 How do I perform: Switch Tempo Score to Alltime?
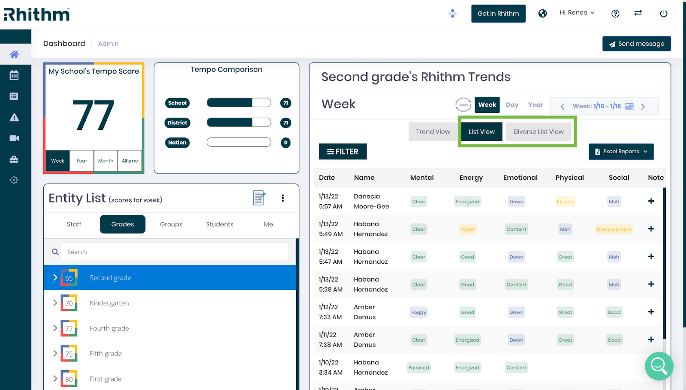click(x=129, y=161)
